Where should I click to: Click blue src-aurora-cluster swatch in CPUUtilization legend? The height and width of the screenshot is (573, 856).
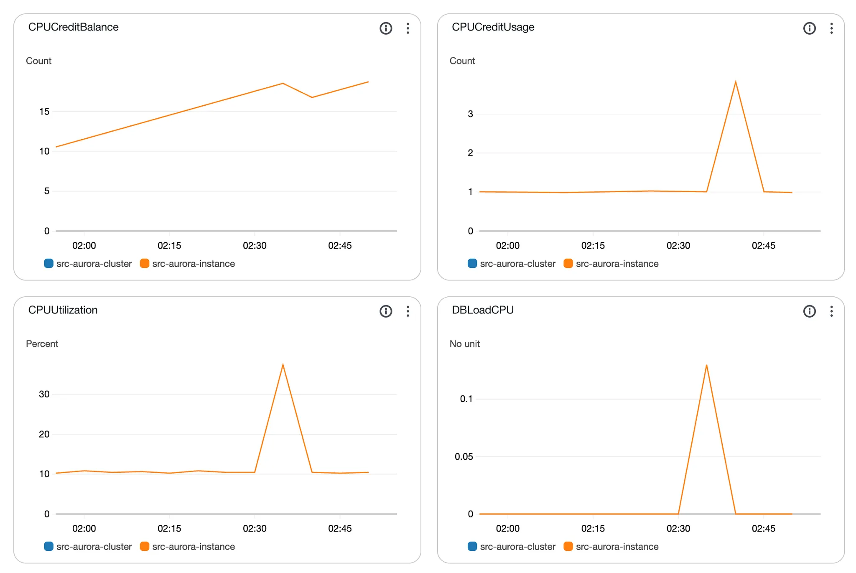48,546
